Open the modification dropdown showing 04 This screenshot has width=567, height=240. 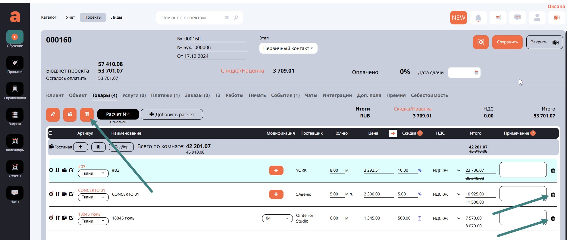click(x=277, y=218)
